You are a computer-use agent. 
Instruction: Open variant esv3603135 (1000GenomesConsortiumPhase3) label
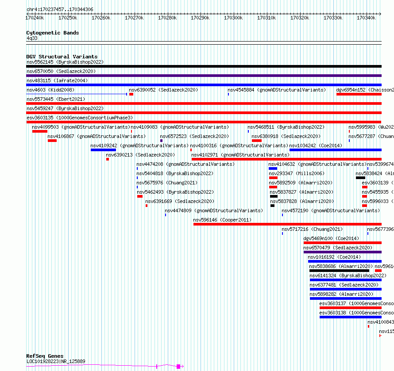tap(80, 118)
